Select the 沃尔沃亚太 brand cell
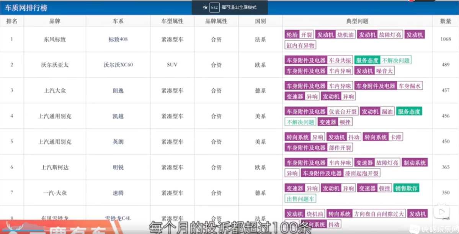The width and height of the screenshot is (459, 234). point(55,65)
